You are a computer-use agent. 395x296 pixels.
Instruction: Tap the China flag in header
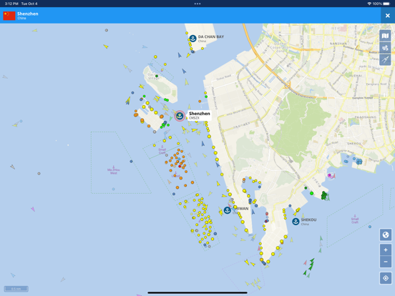point(9,16)
